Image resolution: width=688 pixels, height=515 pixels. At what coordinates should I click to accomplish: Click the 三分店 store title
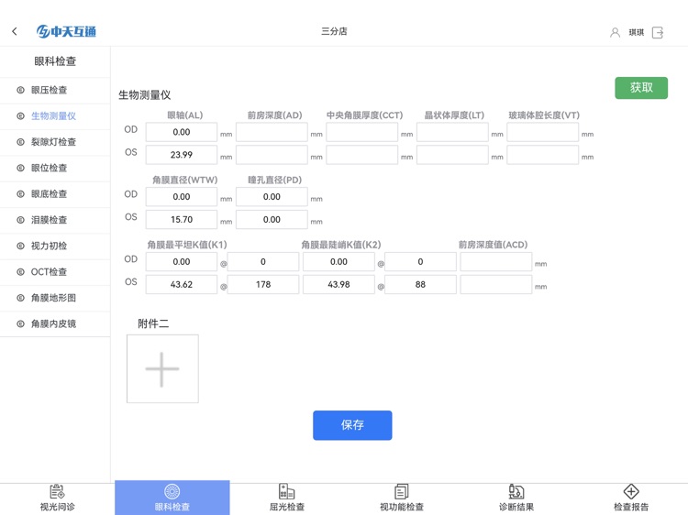click(x=334, y=31)
